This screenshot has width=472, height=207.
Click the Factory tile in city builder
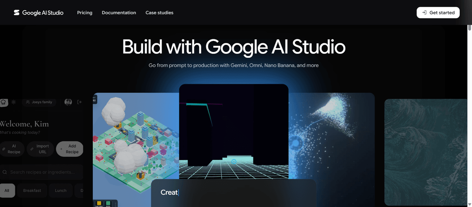point(99,204)
